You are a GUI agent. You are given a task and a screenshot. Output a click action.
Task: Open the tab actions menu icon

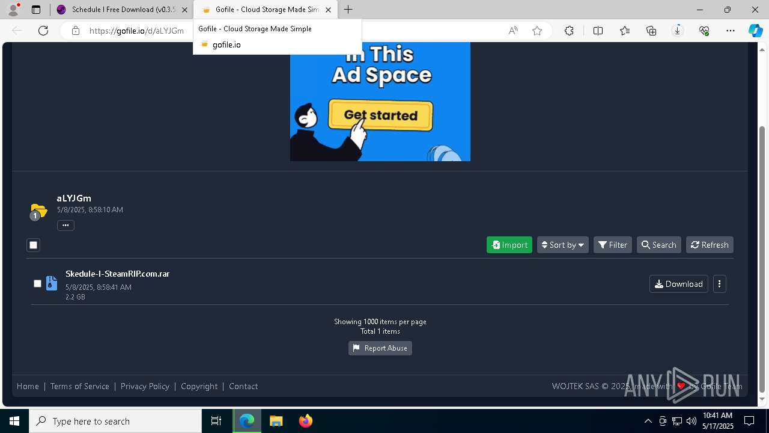[36, 10]
